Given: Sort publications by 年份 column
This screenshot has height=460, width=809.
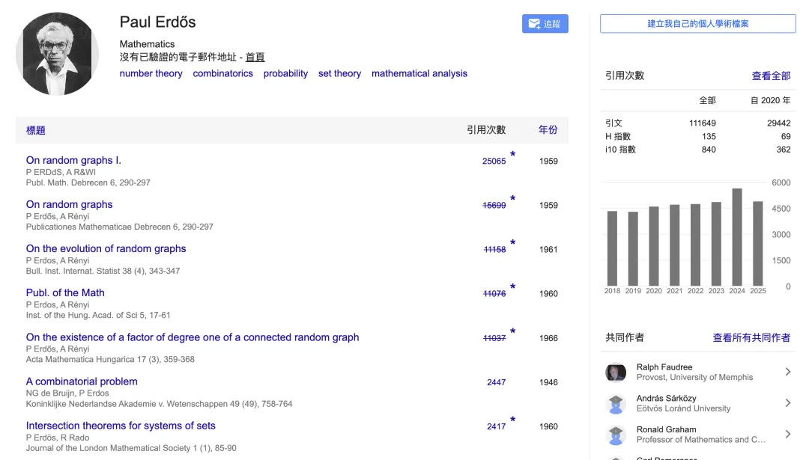Looking at the screenshot, I should coord(548,130).
